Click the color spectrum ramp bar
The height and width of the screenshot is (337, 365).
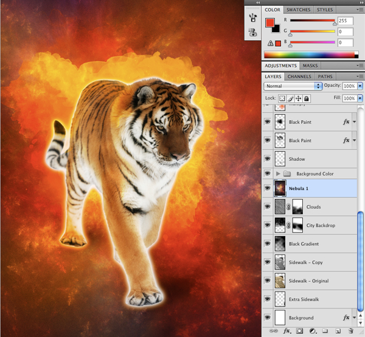[x=311, y=55]
